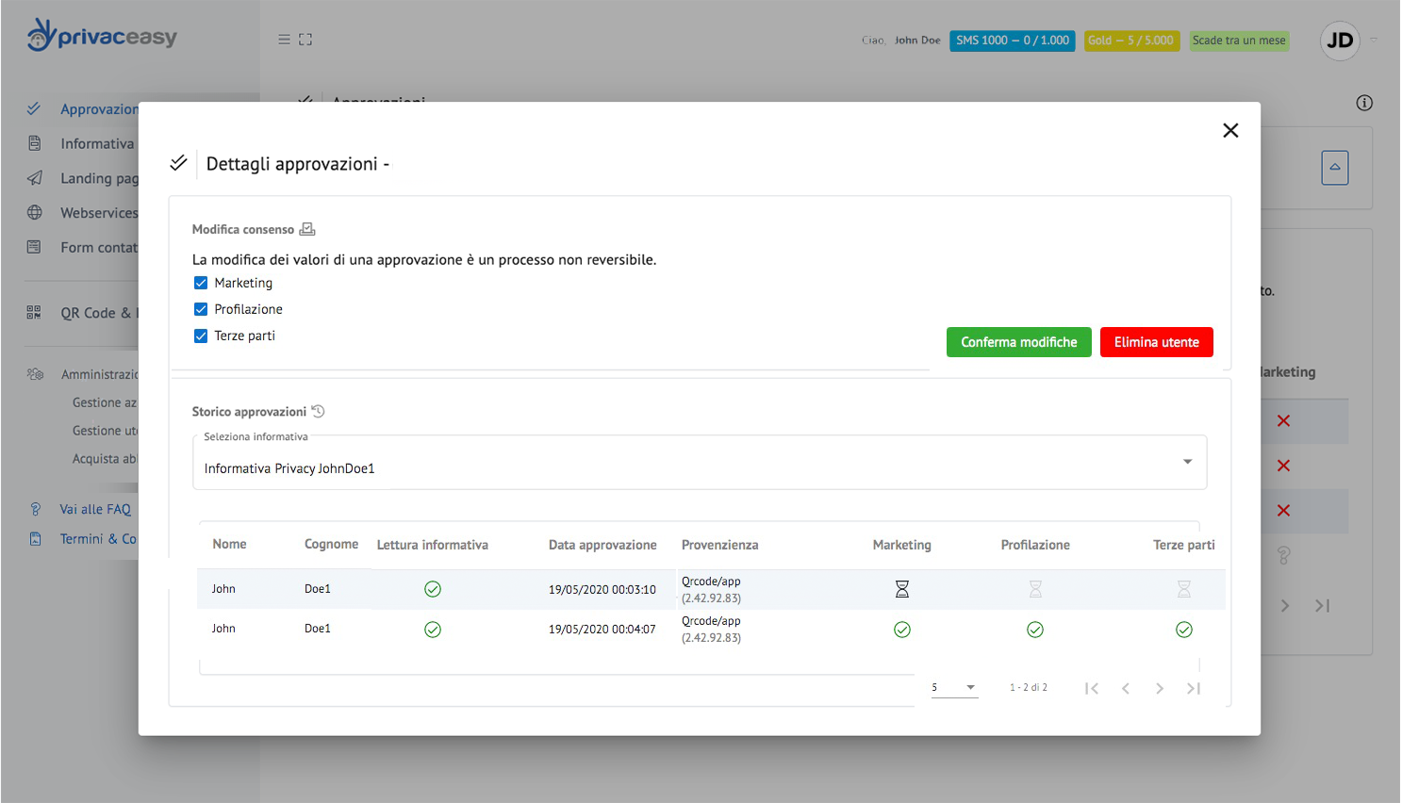
Task: Disable the Terze parti checkbox
Action: click(x=201, y=336)
